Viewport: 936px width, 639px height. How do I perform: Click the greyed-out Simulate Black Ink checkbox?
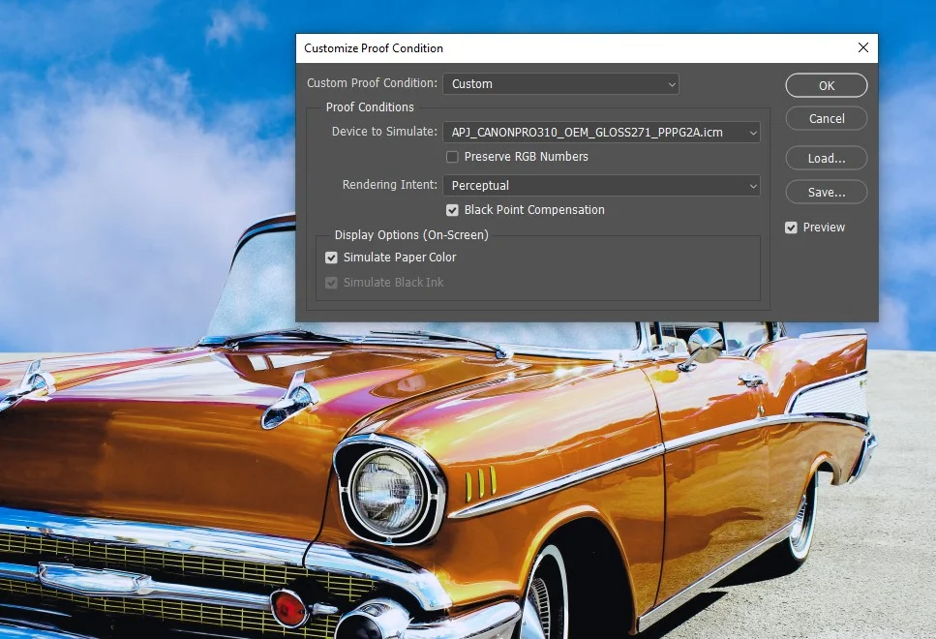point(332,283)
